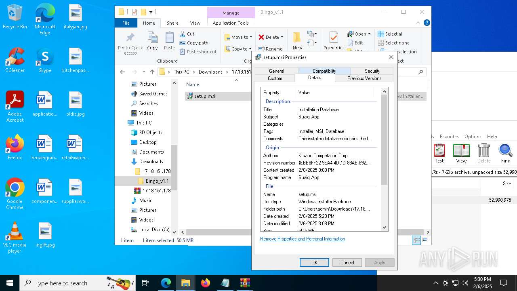The height and width of the screenshot is (291, 517).
Task: Click Select all in ribbon
Action: click(x=391, y=34)
